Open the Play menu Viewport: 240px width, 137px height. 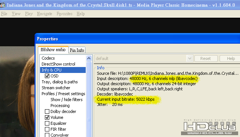(x=29, y=14)
